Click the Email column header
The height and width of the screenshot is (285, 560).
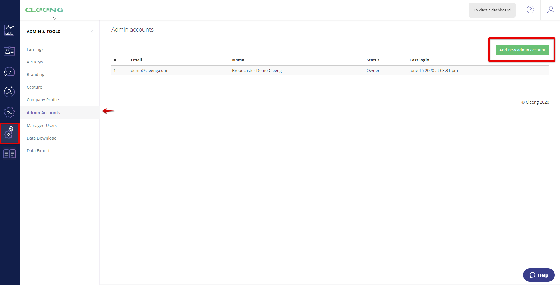coord(136,60)
